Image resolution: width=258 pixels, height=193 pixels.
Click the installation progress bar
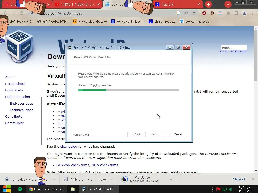pos(129,90)
